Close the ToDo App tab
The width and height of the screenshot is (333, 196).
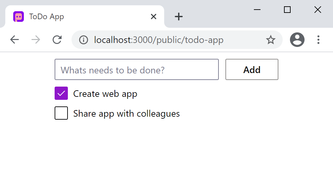(153, 17)
